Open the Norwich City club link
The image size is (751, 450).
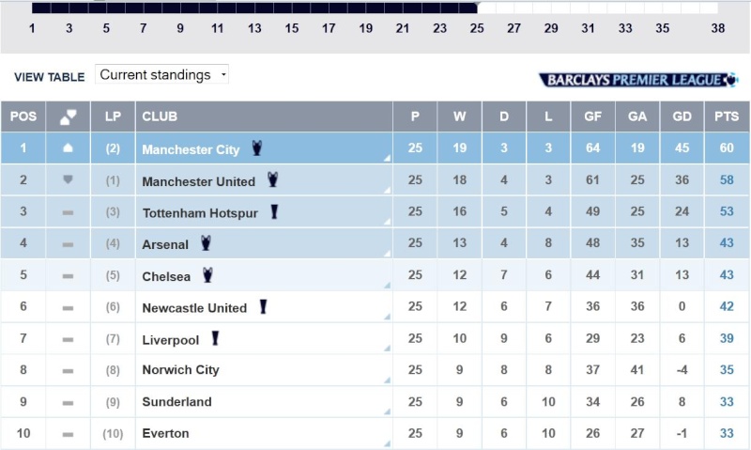pyautogui.click(x=180, y=370)
